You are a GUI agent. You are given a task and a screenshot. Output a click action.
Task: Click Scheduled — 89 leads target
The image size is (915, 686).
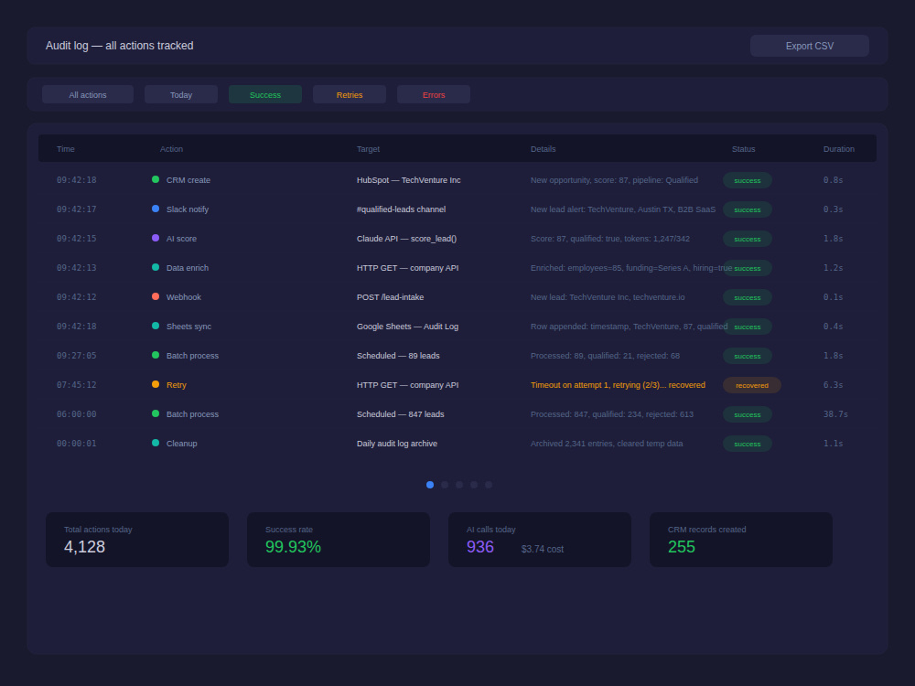coord(398,355)
